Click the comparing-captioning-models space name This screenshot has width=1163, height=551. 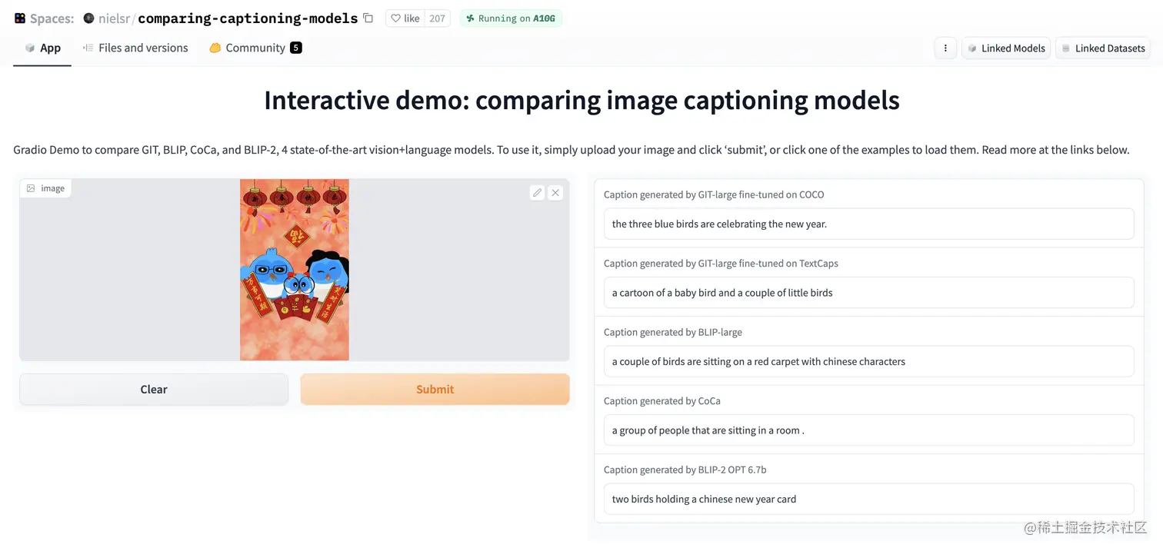(x=248, y=18)
